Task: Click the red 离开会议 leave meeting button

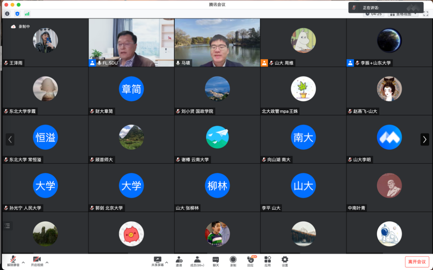Action: tap(417, 261)
